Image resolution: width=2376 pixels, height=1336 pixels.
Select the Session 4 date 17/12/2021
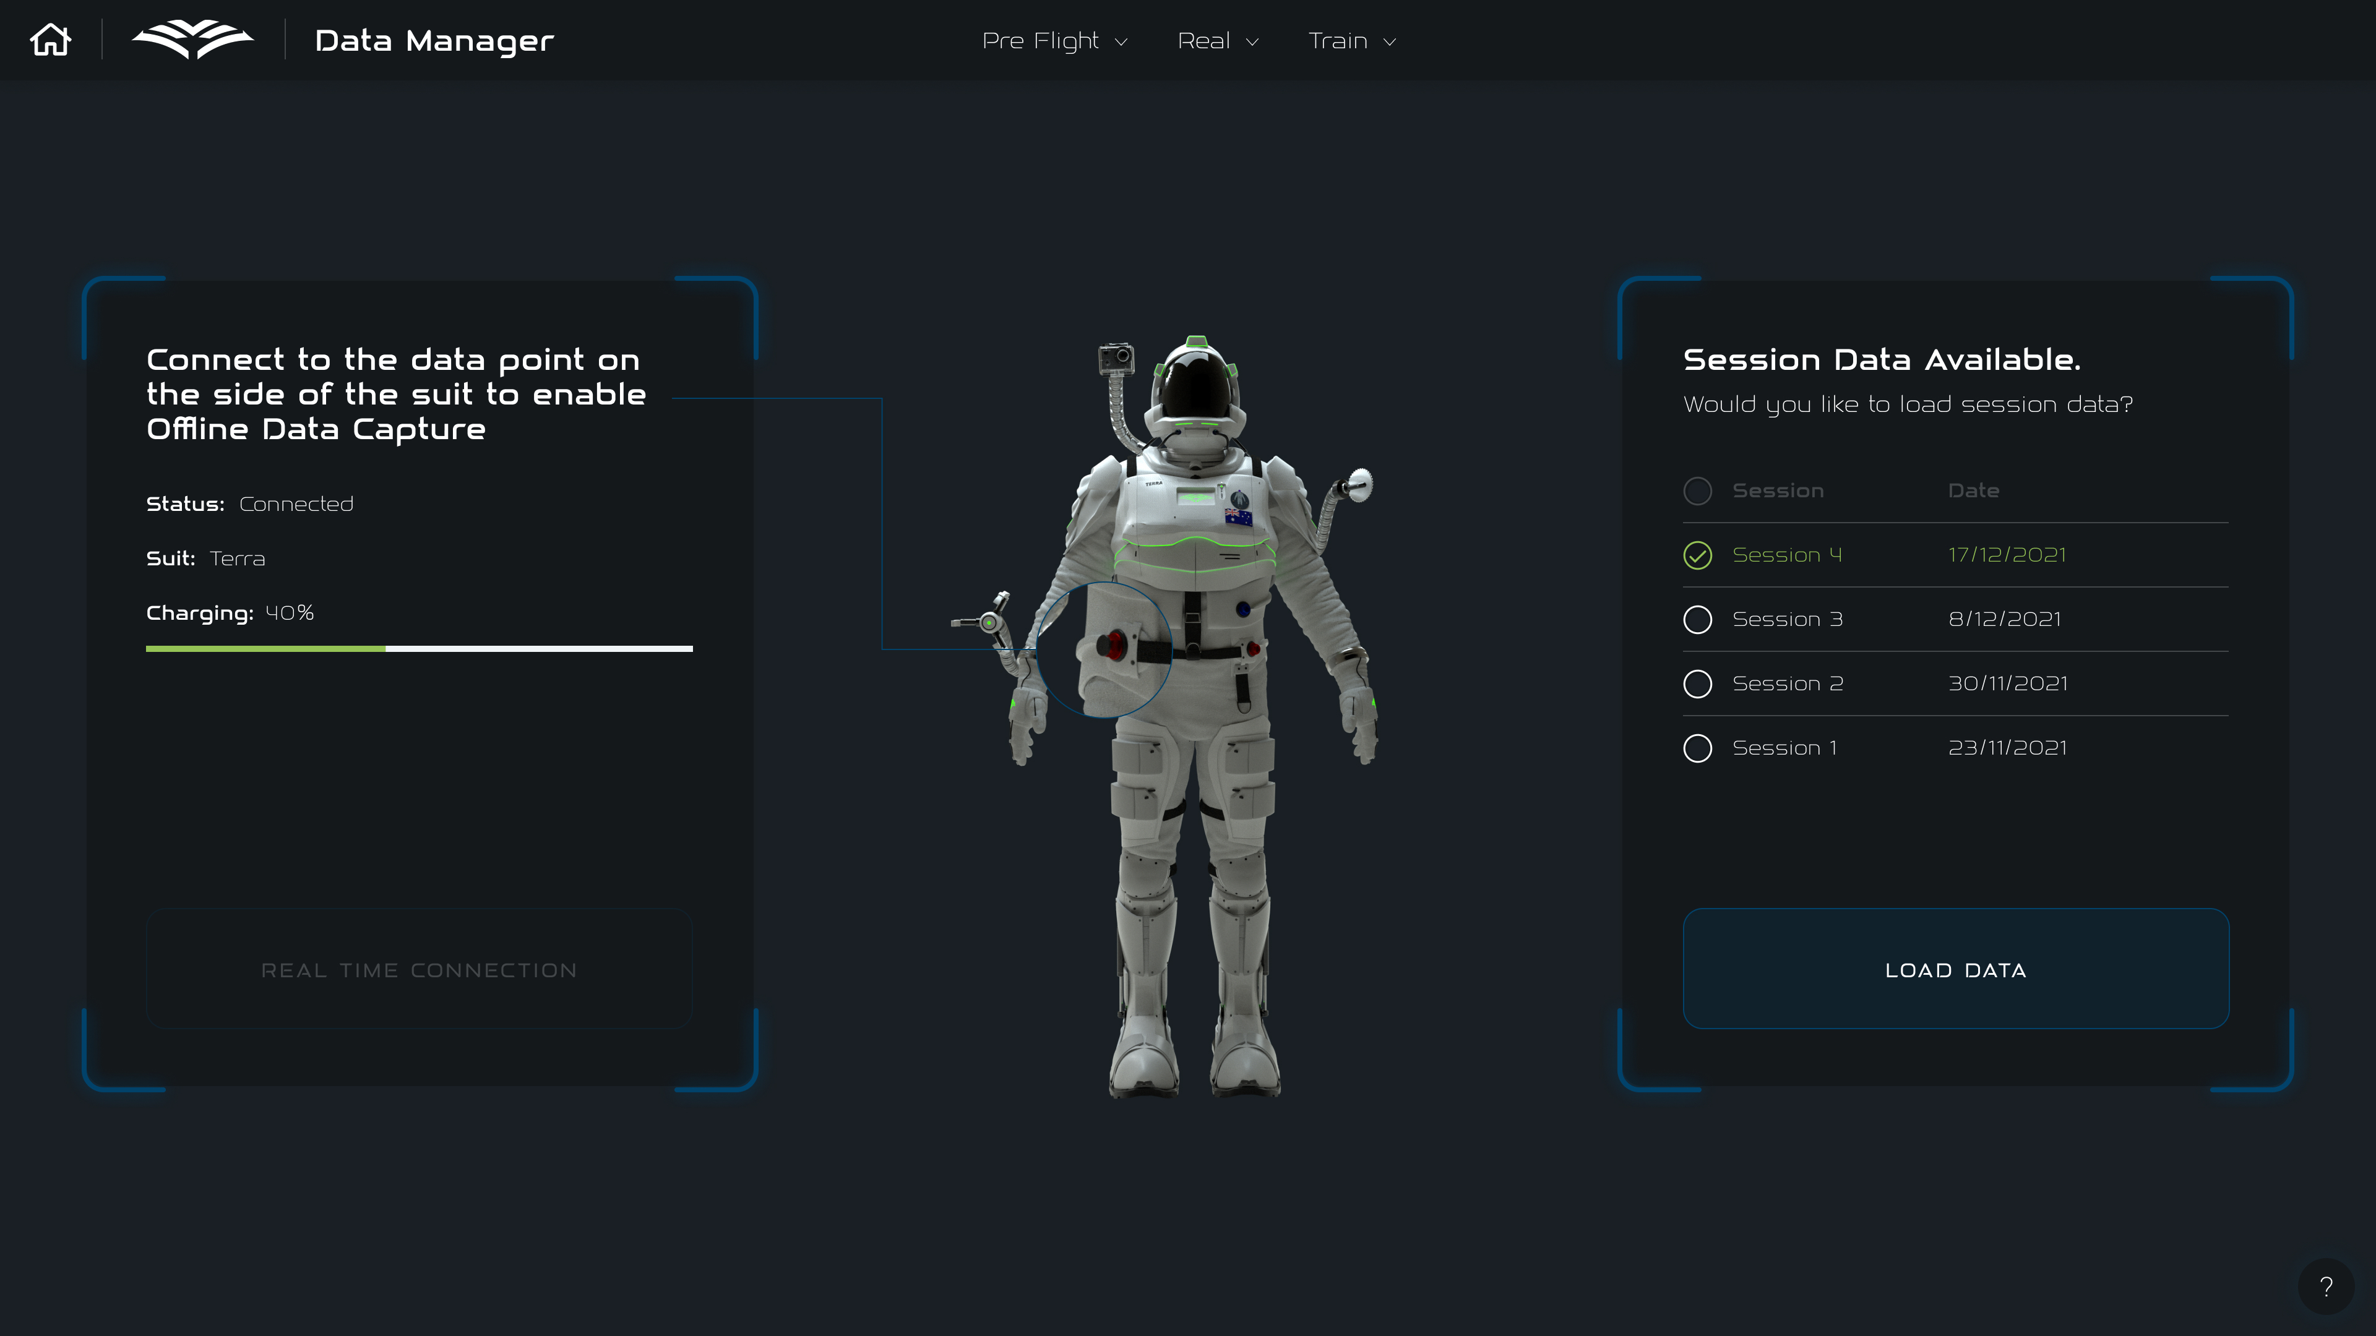pyautogui.click(x=2007, y=554)
